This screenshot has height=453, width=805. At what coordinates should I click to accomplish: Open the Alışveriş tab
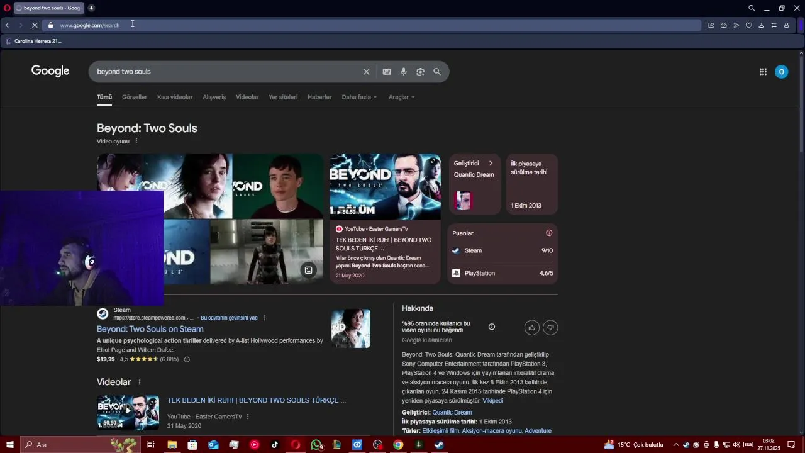[x=214, y=97]
